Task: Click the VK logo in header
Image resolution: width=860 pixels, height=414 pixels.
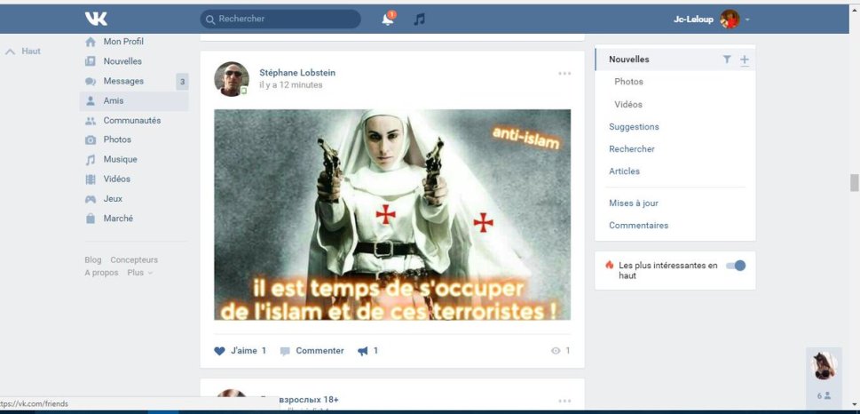Action: click(96, 19)
